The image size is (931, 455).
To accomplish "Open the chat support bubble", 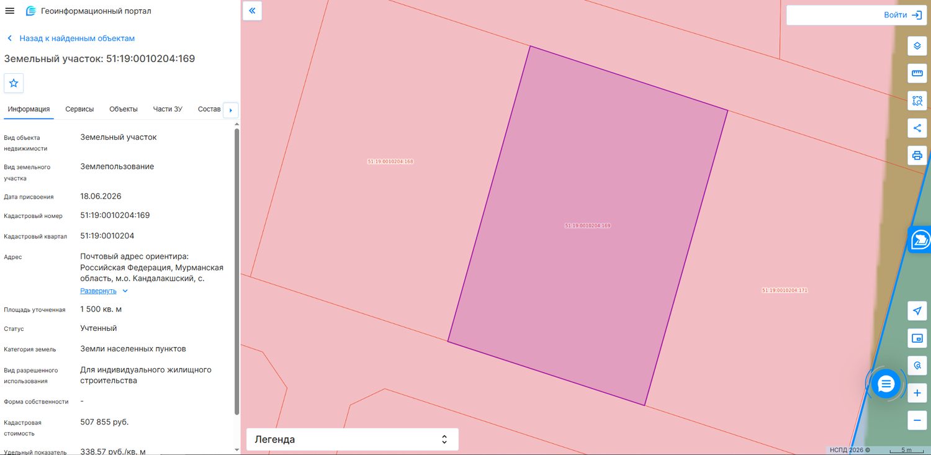I will point(886,384).
